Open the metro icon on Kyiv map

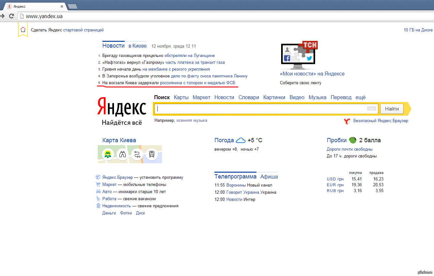click(x=108, y=154)
